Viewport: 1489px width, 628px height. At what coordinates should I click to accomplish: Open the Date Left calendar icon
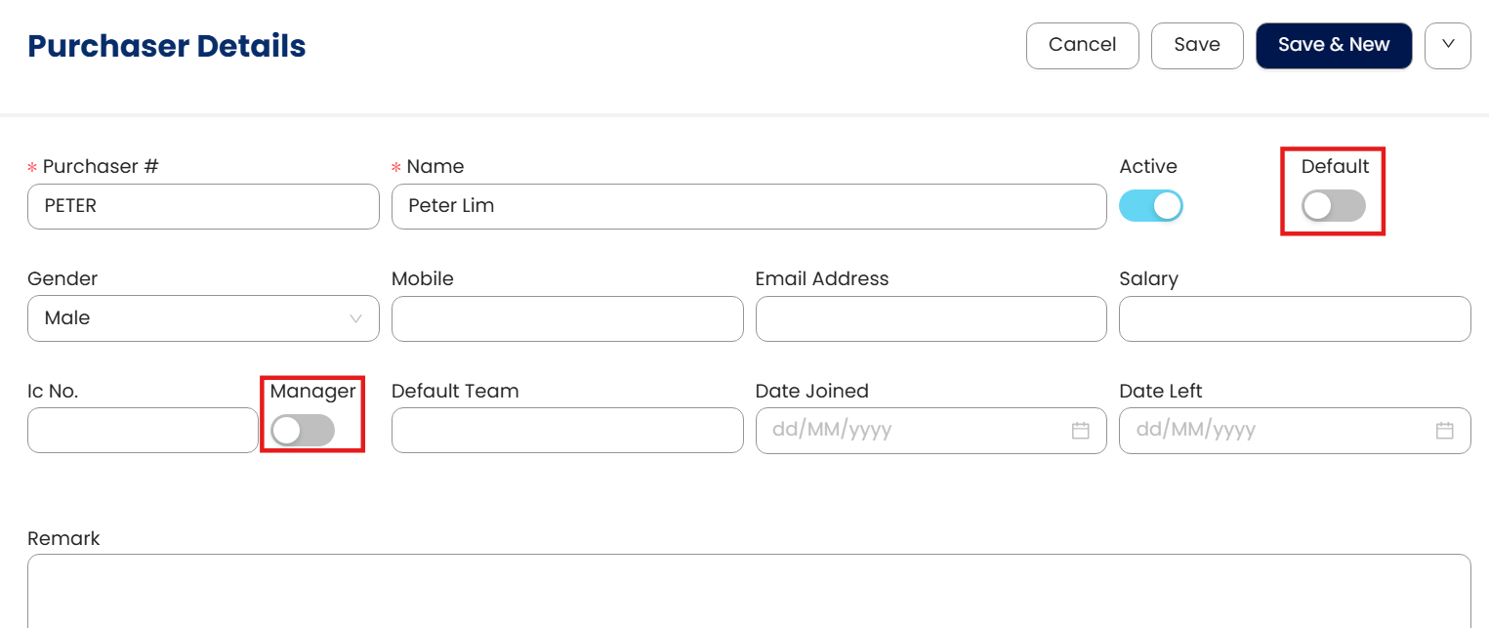coord(1444,431)
